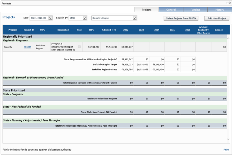
Task: Click the 2023 year column header
Action: [x=141, y=30]
